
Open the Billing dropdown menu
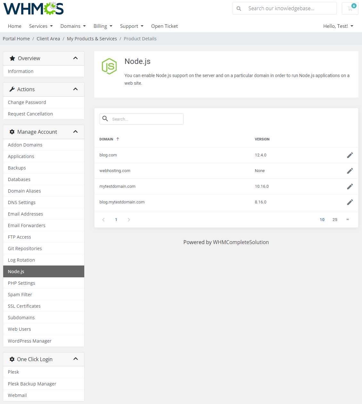click(103, 26)
